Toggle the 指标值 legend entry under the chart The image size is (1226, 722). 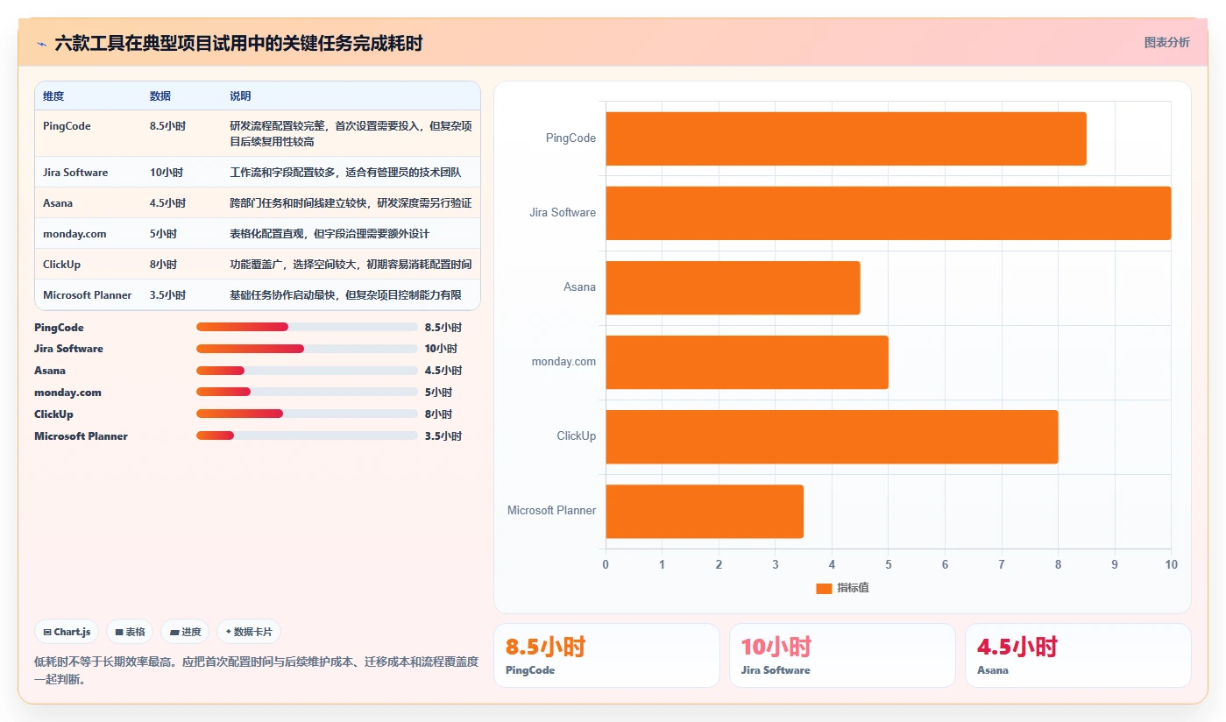(842, 588)
